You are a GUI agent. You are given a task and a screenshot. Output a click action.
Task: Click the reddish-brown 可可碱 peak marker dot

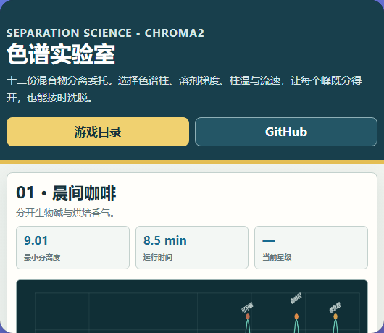[x=248, y=316]
